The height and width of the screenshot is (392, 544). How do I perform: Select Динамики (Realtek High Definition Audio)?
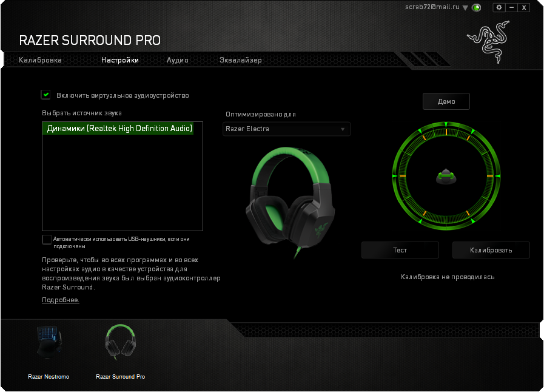(118, 129)
